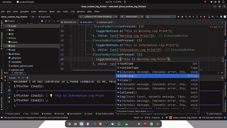Open the Navigate menu

click(x=24, y=11)
